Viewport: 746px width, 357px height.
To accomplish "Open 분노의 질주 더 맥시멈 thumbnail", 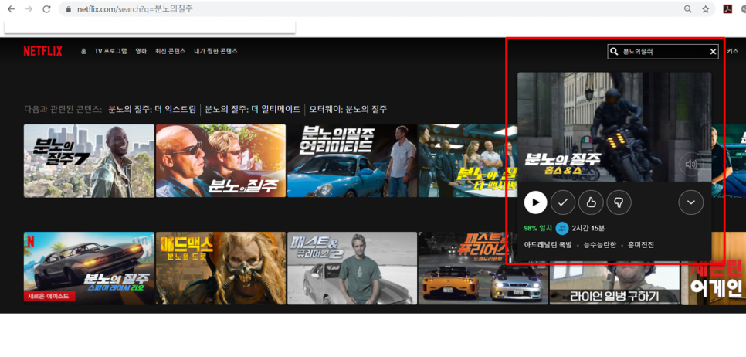I will [468, 161].
